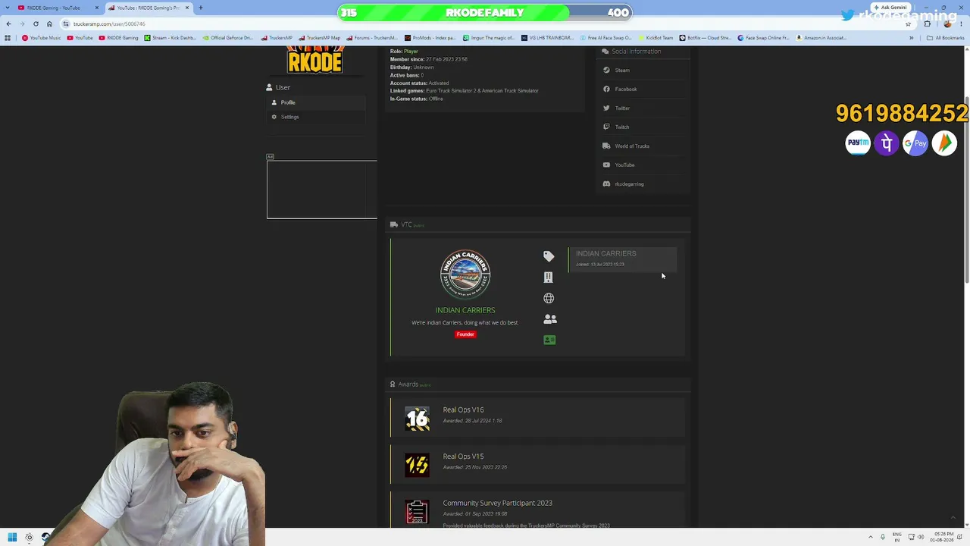Viewport: 970px width, 546px height.
Task: Open the RKODE Gaming bookmark
Action: tap(119, 38)
